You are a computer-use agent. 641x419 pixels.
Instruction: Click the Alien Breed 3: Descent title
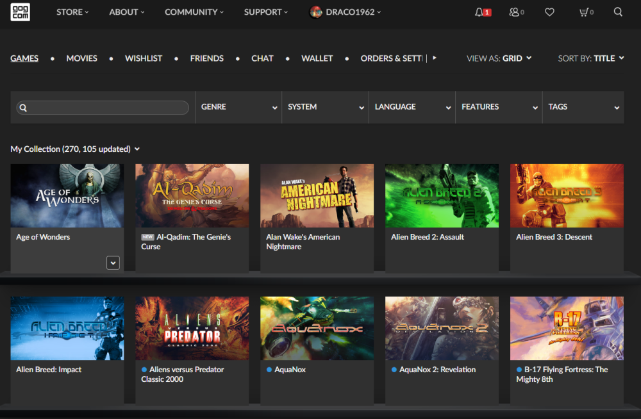(x=554, y=237)
